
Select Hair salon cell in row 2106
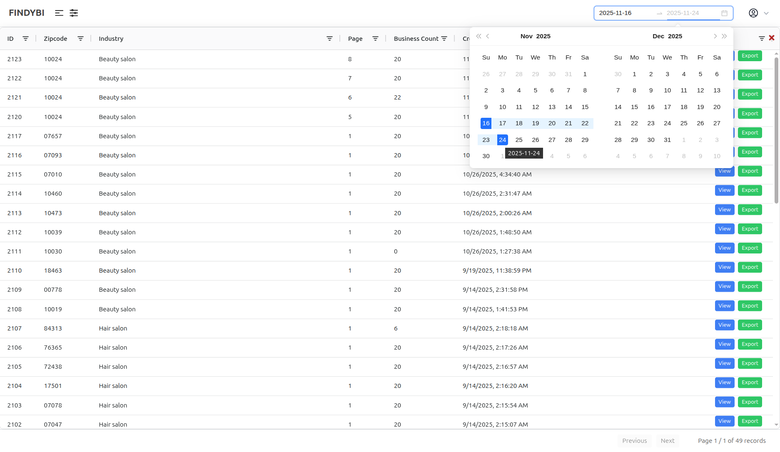(x=113, y=348)
